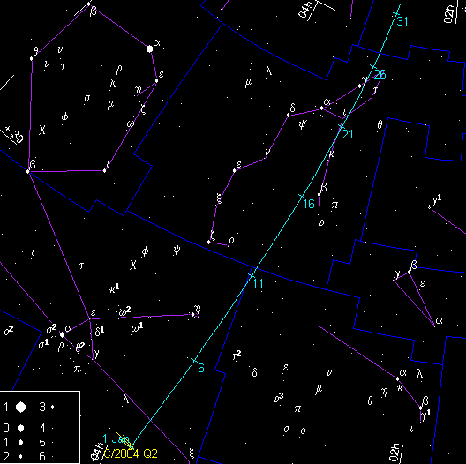
Task: Click the large alpha star in Auriga
Action: [150, 49]
